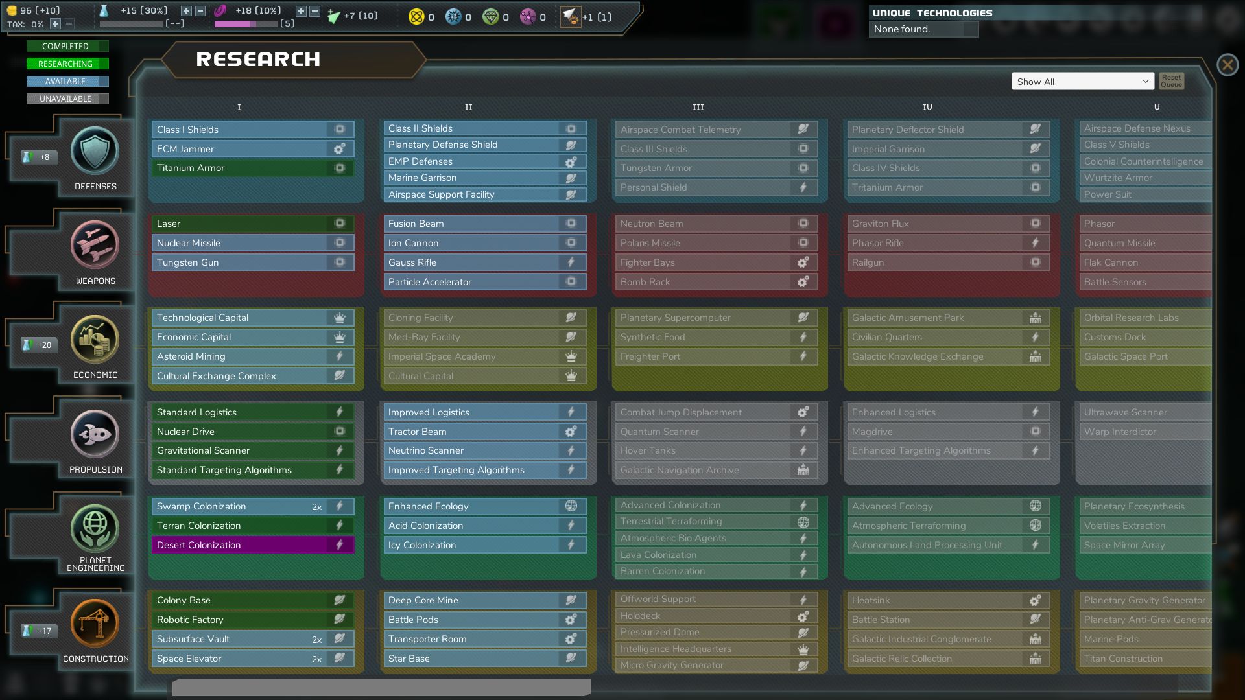Open the Defenses research category icon

95,151
